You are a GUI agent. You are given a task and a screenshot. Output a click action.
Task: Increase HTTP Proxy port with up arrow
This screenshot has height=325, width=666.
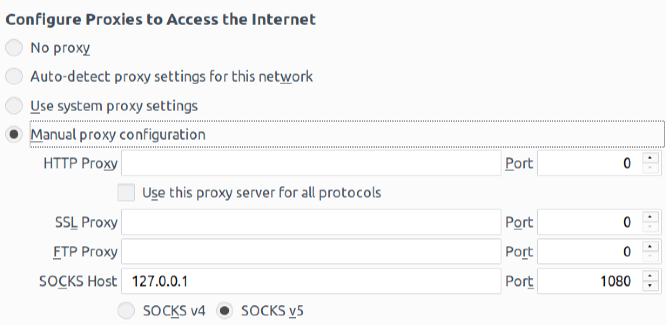(650, 158)
